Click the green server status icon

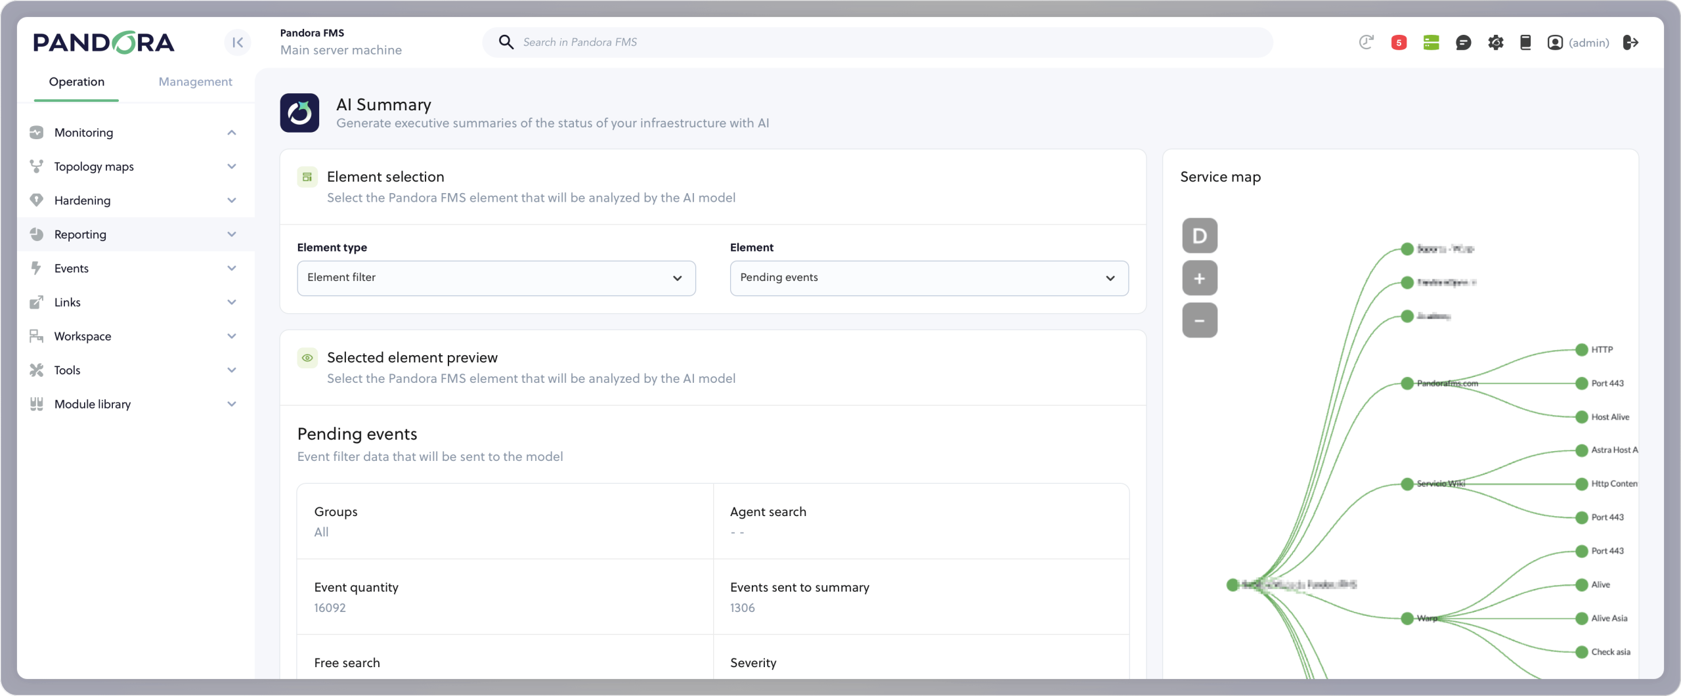point(1431,43)
